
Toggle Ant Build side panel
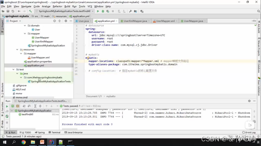[259, 27]
